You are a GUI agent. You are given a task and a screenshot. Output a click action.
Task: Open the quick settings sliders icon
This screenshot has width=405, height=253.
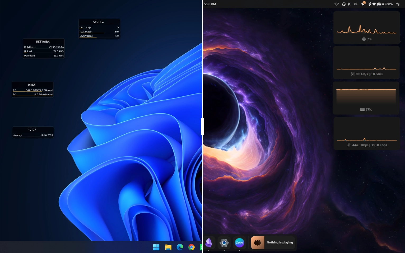(x=398, y=4)
